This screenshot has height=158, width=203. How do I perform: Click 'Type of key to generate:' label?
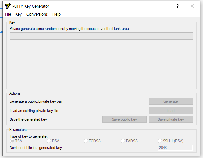point(29,136)
